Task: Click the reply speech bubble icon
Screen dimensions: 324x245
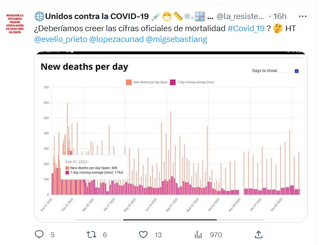Action: pos(39,235)
